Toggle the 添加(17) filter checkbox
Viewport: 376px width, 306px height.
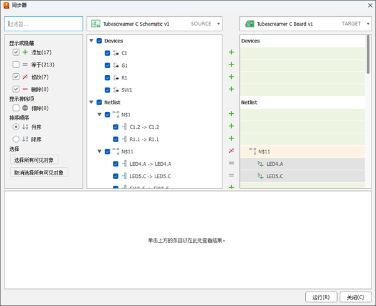(x=16, y=52)
